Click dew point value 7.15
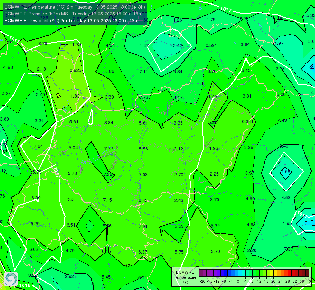315x290 pixels. point(107,200)
